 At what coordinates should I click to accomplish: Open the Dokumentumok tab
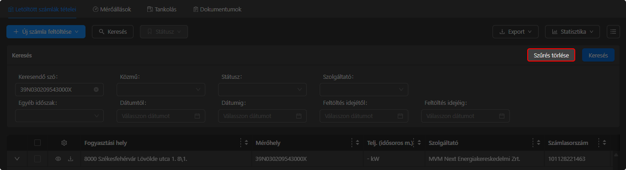[x=217, y=9]
